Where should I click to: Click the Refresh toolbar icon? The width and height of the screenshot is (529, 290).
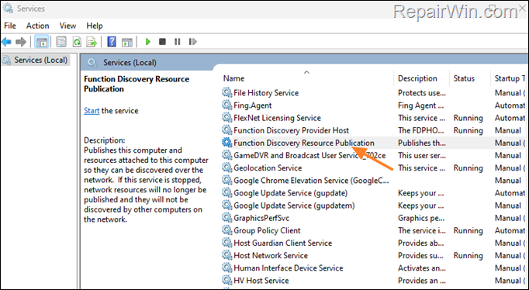pyautogui.click(x=77, y=42)
